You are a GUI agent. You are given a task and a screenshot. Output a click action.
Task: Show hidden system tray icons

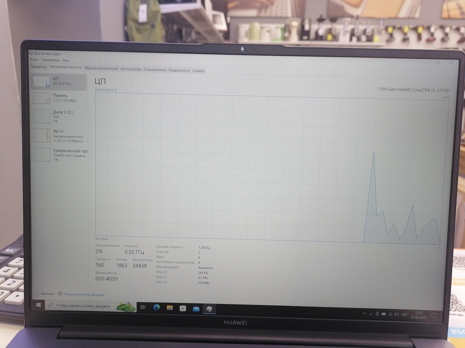point(364,313)
